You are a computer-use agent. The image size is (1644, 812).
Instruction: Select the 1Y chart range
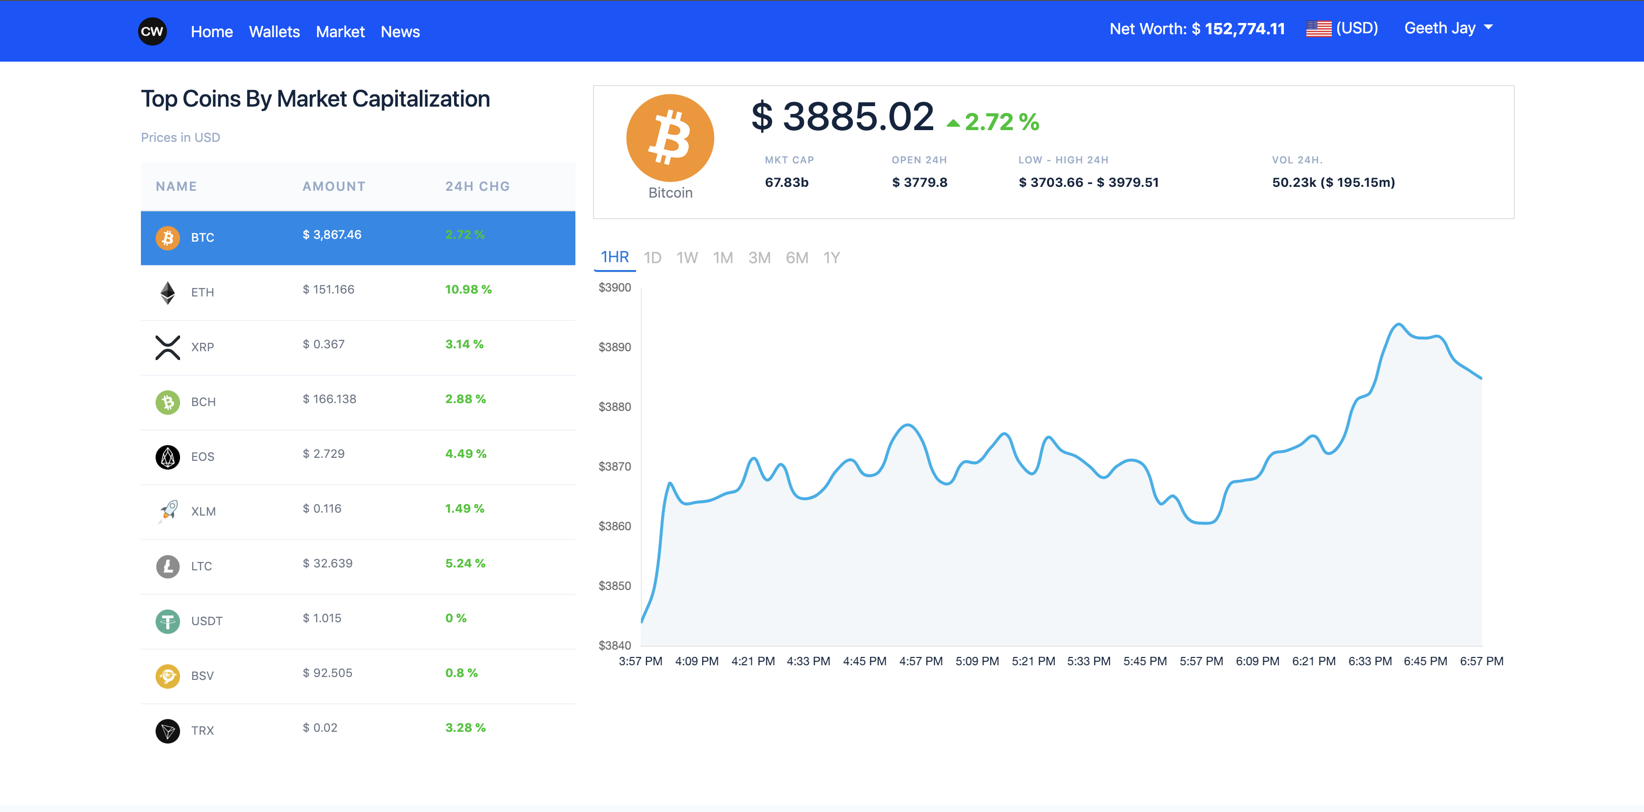(x=831, y=258)
